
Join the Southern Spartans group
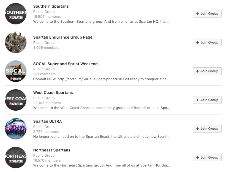click(207, 14)
